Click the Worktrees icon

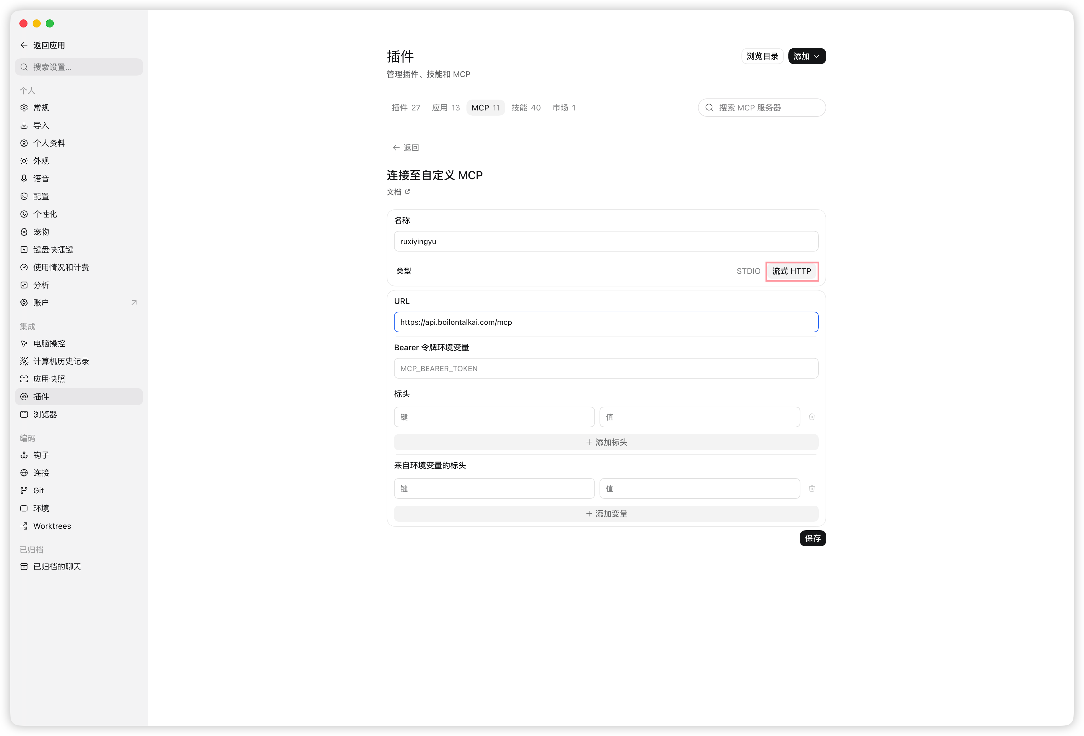24,526
